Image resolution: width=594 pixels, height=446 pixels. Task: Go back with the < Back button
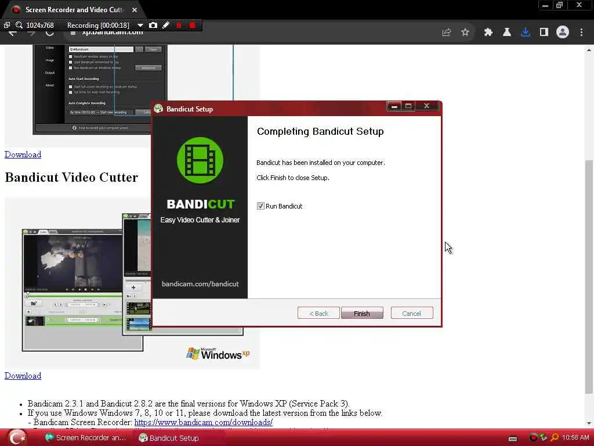(x=318, y=313)
